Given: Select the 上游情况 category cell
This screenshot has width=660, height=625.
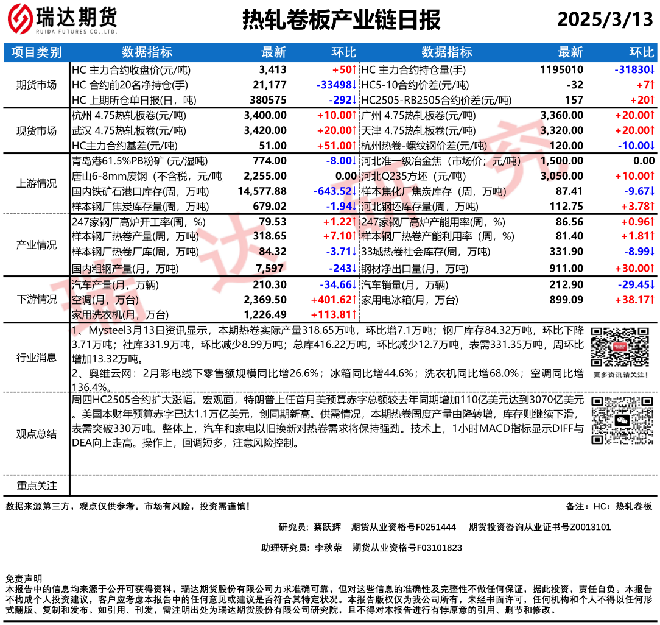Looking at the screenshot, I should pos(36,183).
